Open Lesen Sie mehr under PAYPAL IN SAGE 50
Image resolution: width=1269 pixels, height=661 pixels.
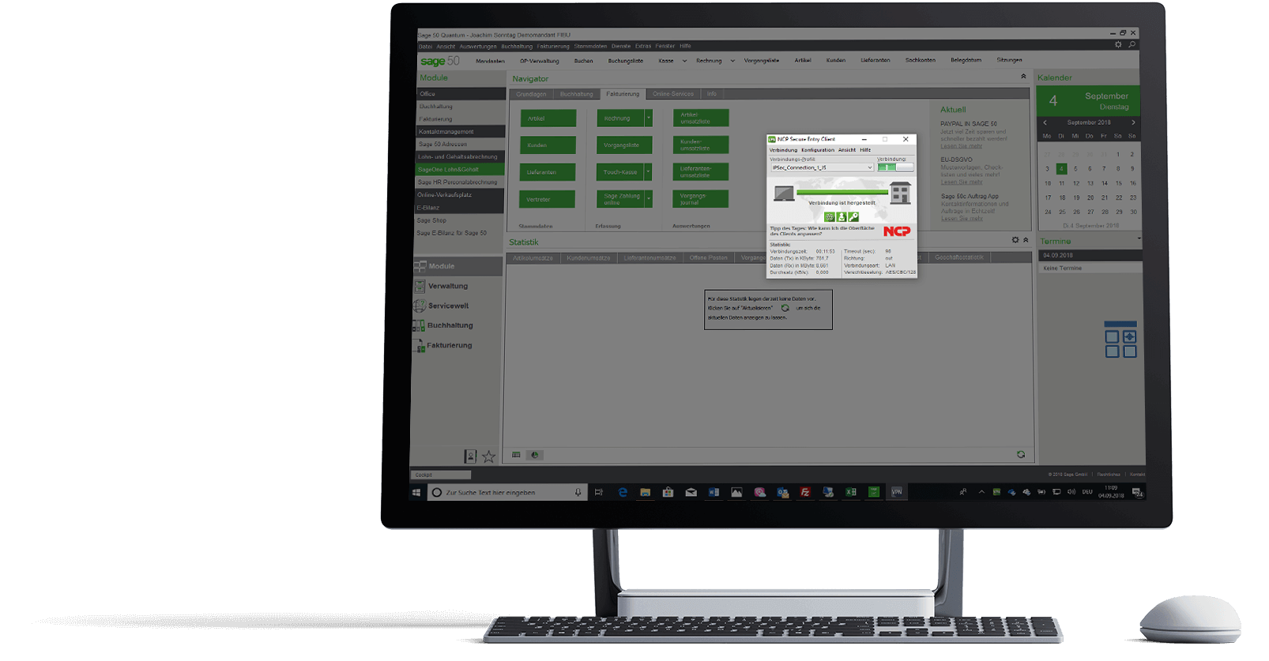961,146
